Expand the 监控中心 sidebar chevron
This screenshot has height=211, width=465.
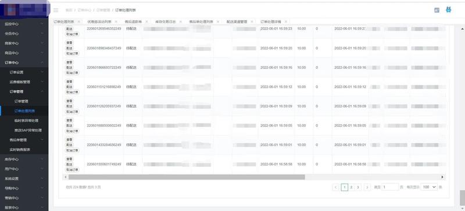click(42, 24)
